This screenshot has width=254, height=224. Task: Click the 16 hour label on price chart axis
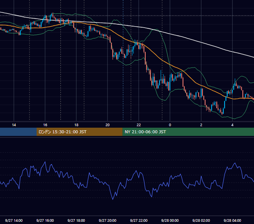[45, 125]
